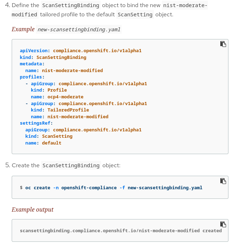Screen dimensions: 232x245
Task: Select inline code 'ScanSettingBinding' in step 4
Action: pyautogui.click(x=71, y=6)
